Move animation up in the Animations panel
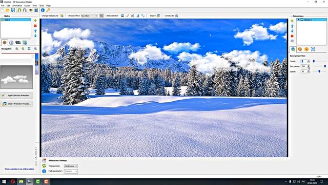 292,26
